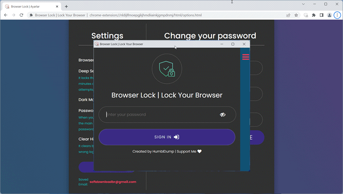343x194 pixels.
Task: Toggle password visibility eye icon
Action: coord(223,115)
